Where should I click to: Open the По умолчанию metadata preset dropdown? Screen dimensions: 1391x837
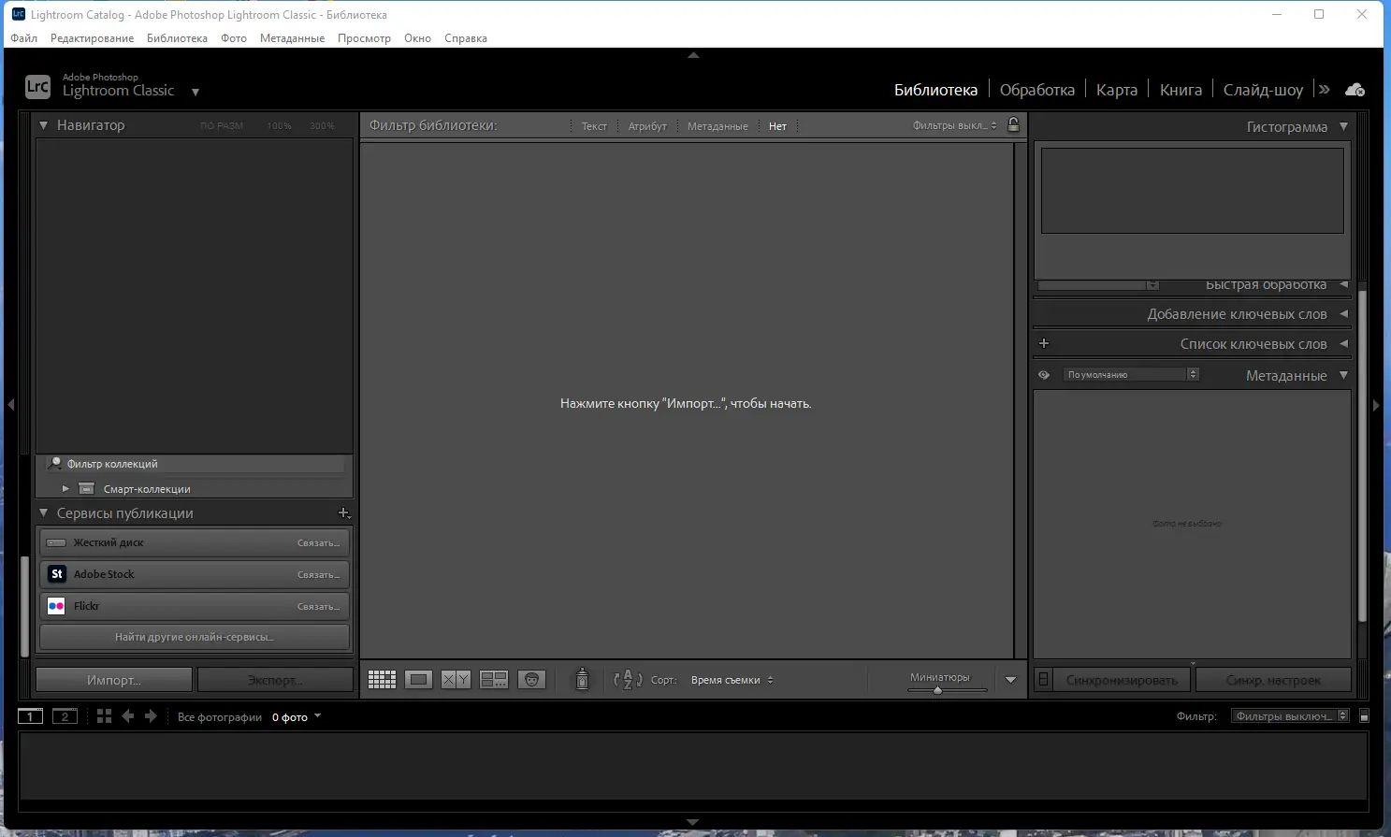coord(1131,374)
